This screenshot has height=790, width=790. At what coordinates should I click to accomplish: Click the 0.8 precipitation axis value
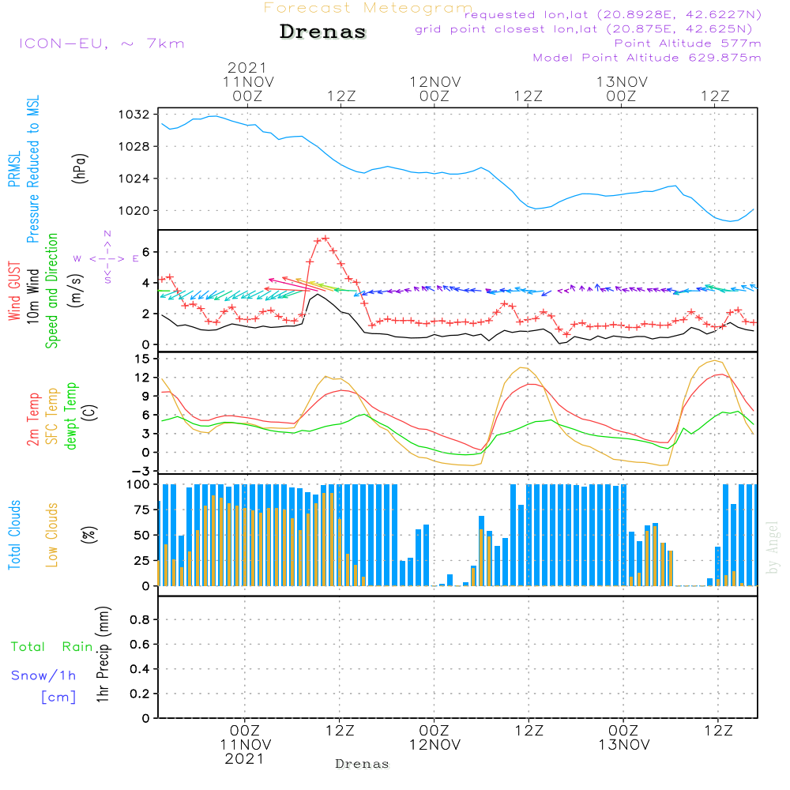(x=140, y=619)
